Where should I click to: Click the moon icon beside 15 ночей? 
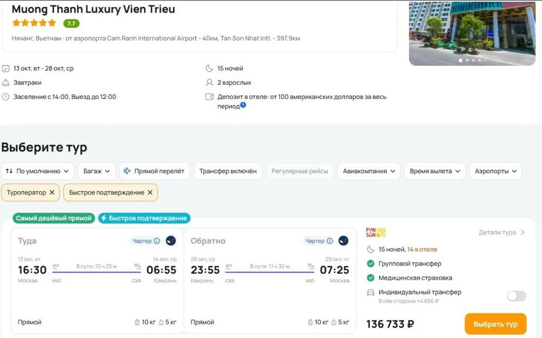point(209,68)
